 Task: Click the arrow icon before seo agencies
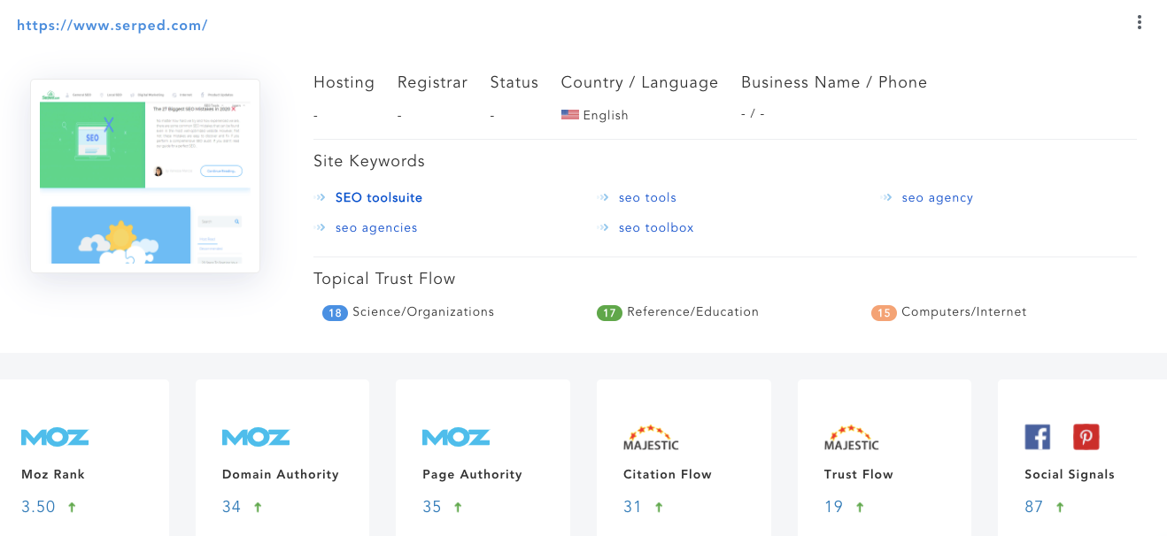(x=321, y=228)
